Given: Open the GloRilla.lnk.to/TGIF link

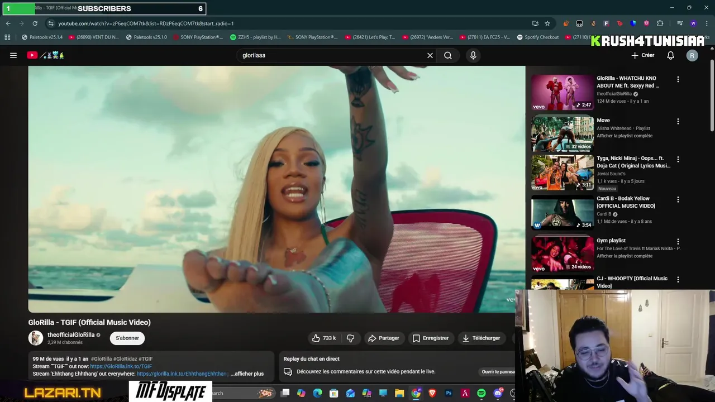Looking at the screenshot, I should (x=121, y=366).
